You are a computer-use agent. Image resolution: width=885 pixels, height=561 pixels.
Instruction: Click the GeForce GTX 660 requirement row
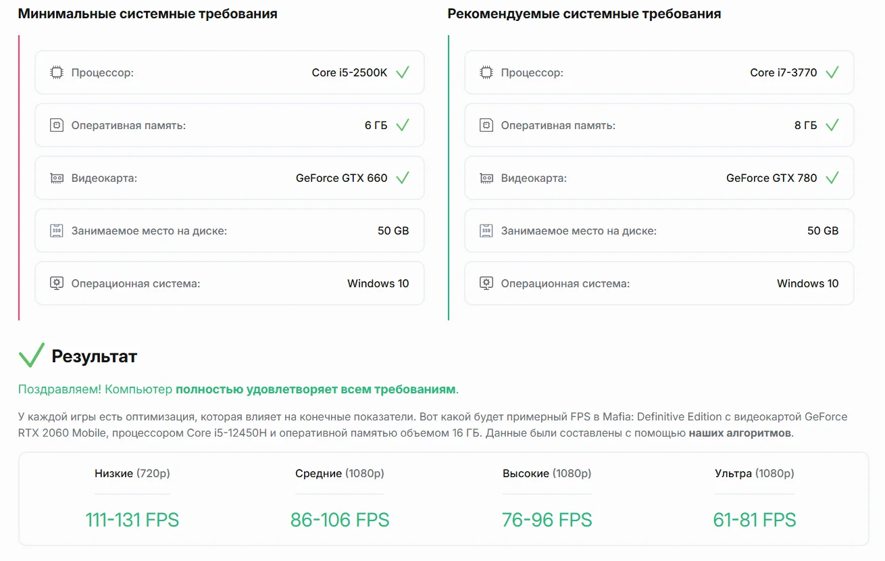point(230,178)
